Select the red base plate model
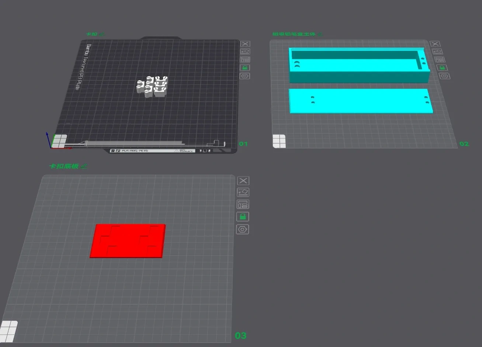Screen dimensions: 482x347 click(128, 241)
